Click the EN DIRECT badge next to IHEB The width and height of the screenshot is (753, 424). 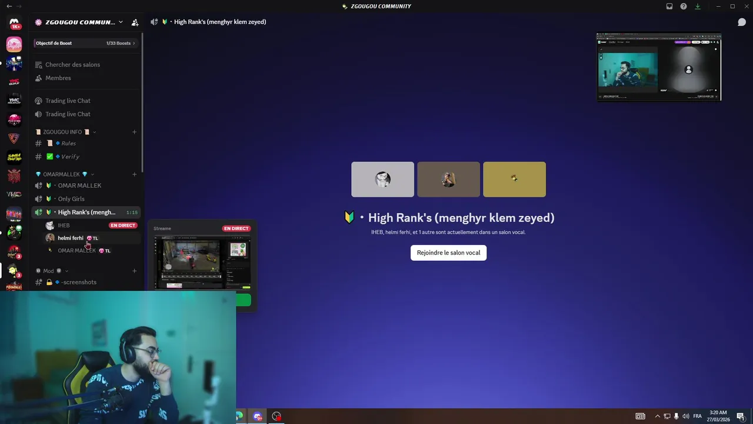click(x=123, y=226)
